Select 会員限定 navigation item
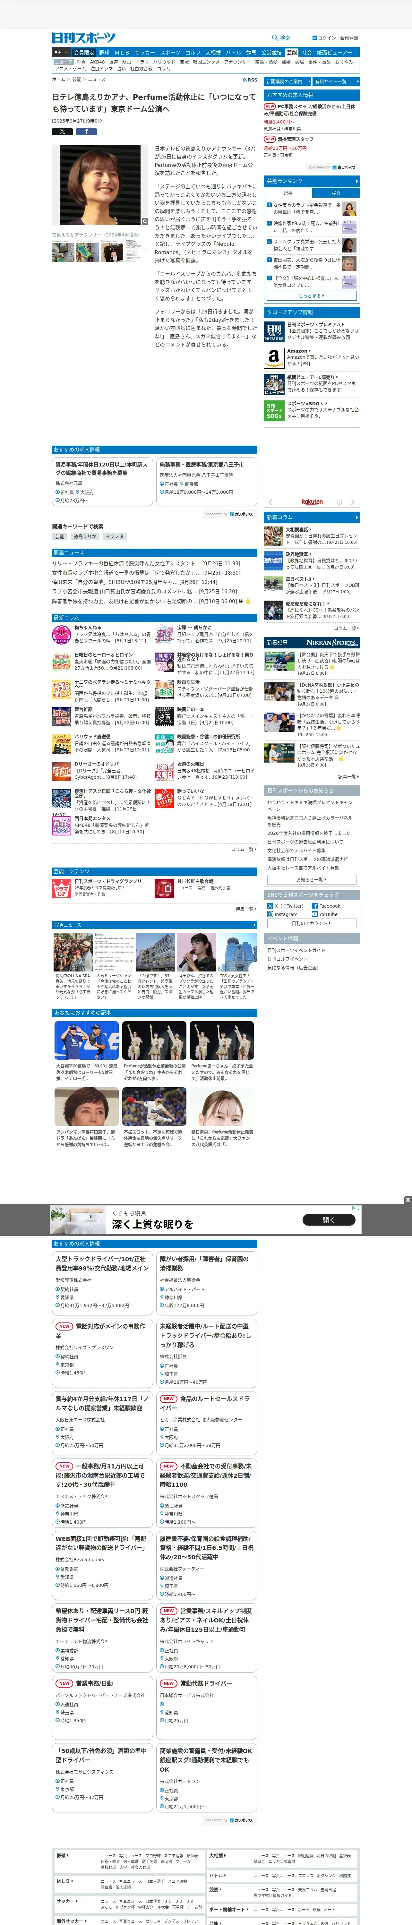 pos(84,53)
